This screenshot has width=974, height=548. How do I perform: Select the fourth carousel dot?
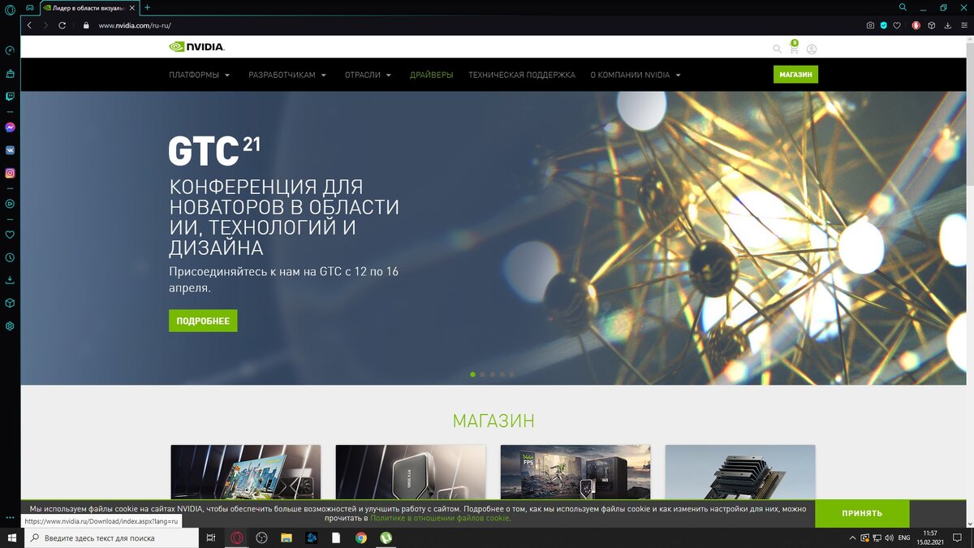coord(502,374)
